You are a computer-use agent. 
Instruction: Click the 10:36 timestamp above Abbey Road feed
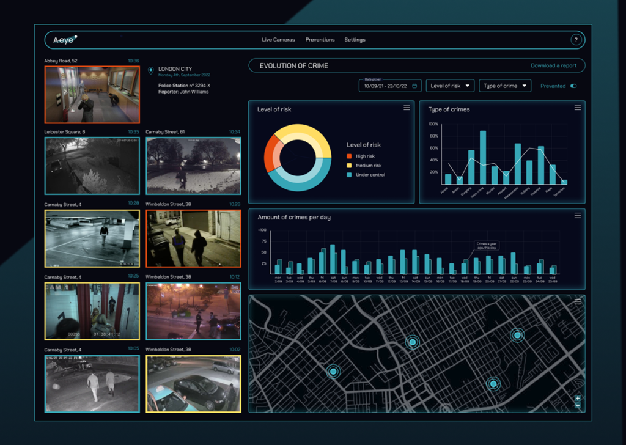pyautogui.click(x=133, y=61)
